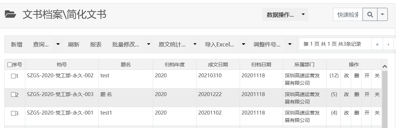
Task: Click 刷新 to reload the list
Action: click(x=73, y=45)
